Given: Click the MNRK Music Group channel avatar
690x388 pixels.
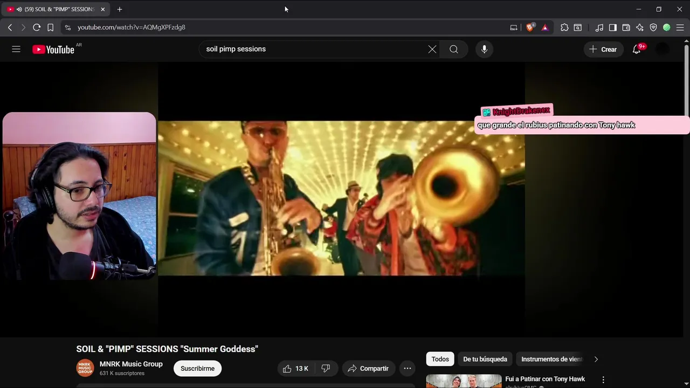Looking at the screenshot, I should tap(85, 368).
